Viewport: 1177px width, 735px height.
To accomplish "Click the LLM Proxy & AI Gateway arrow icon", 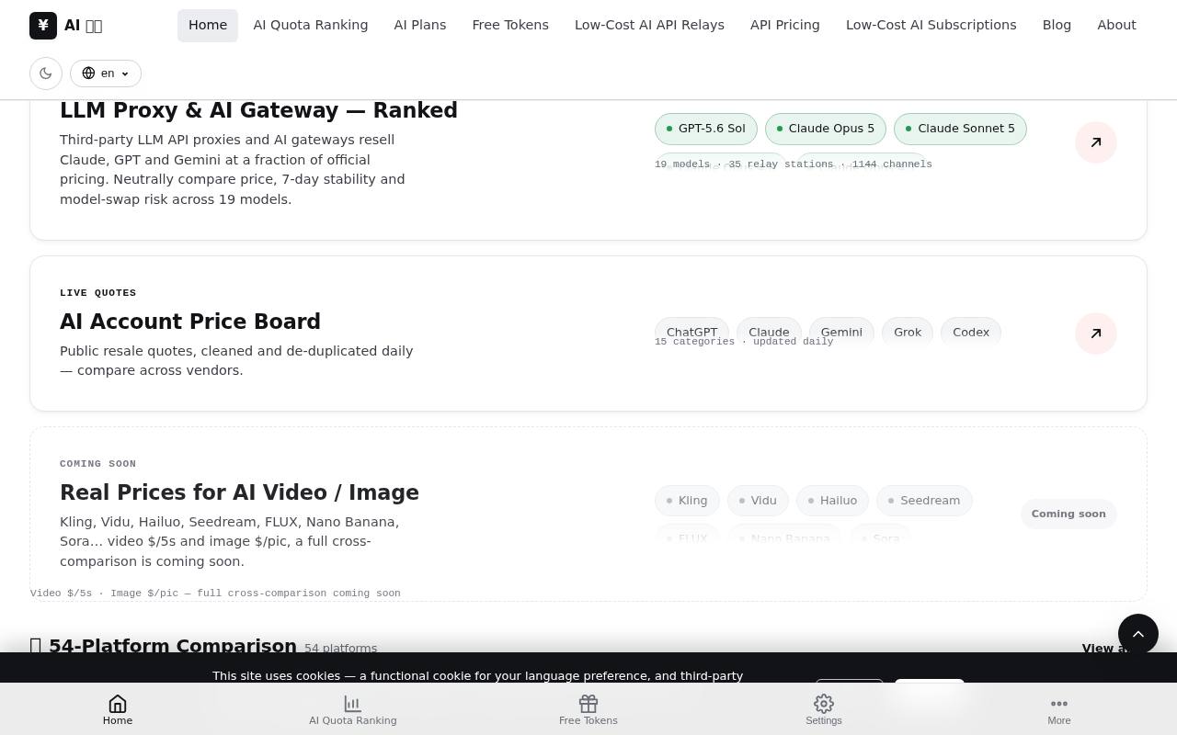I will (1096, 142).
